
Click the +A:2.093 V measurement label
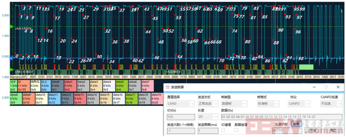tap(173, 72)
